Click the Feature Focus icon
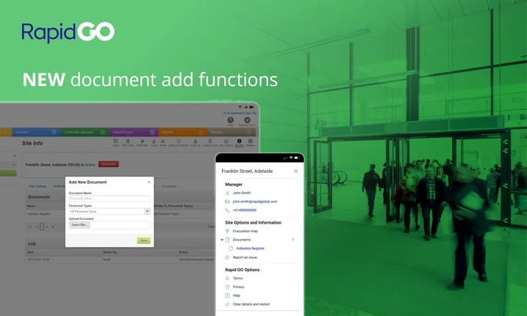This screenshot has height=316, width=527. tap(248, 120)
